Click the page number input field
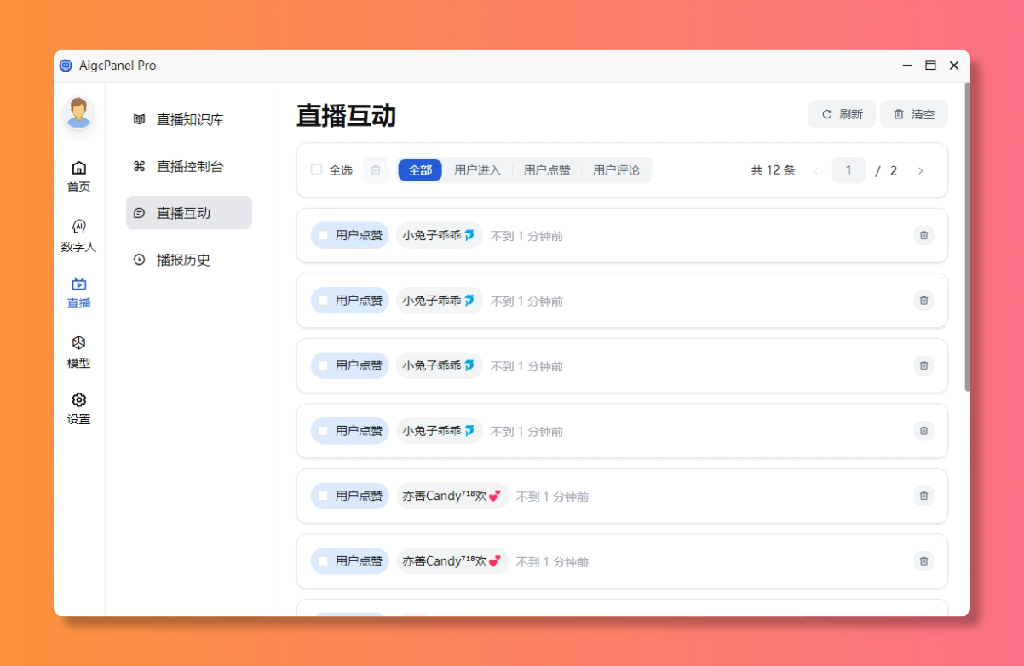 click(x=849, y=170)
